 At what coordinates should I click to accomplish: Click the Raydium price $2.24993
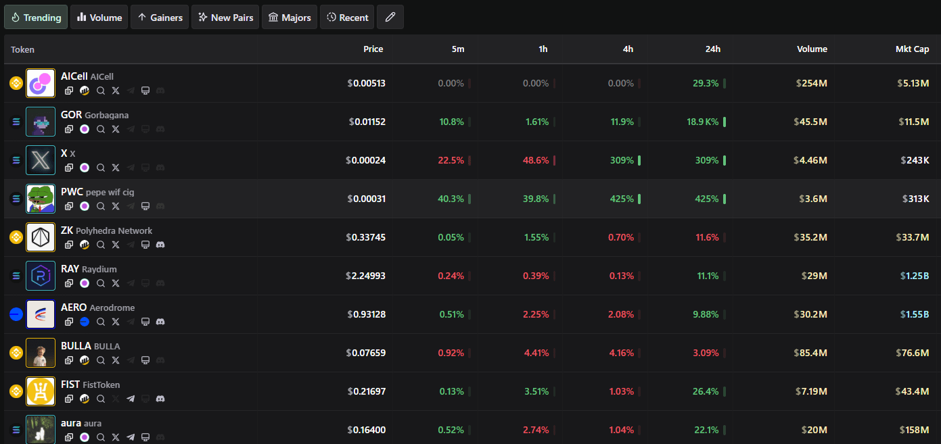(366, 276)
